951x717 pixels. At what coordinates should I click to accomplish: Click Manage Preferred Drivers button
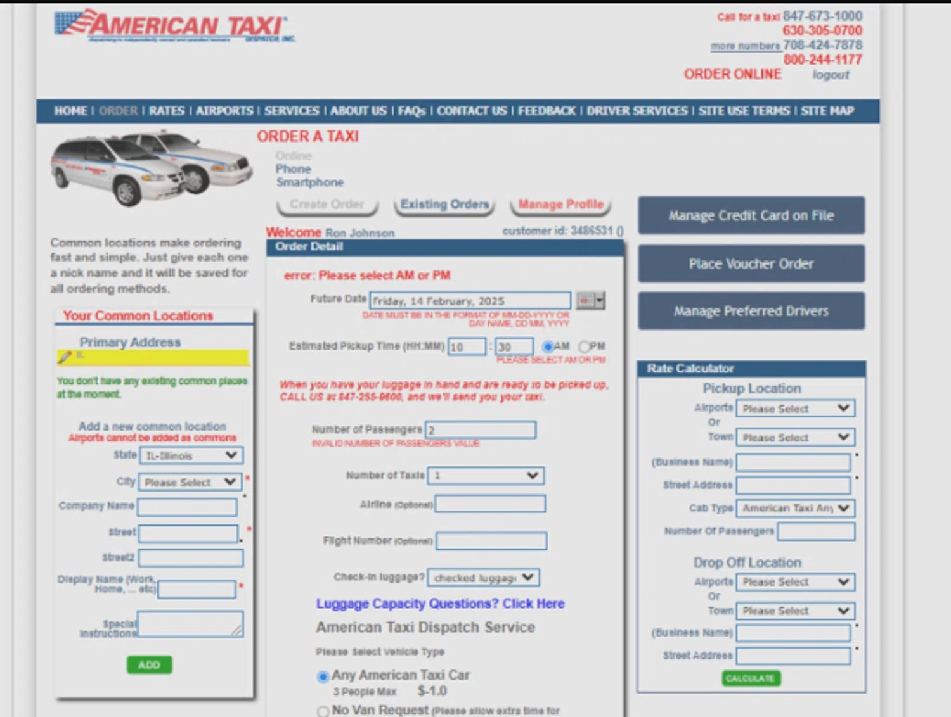[751, 311]
